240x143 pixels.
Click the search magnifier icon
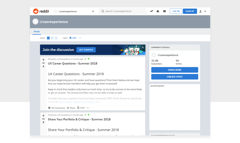click(x=103, y=11)
